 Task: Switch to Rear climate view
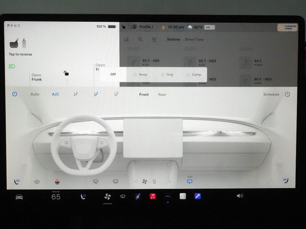coord(162,94)
